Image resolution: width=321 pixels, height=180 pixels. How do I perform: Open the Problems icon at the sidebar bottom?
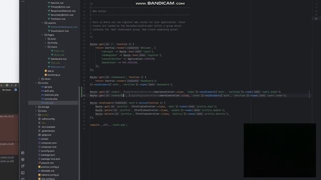(23, 179)
